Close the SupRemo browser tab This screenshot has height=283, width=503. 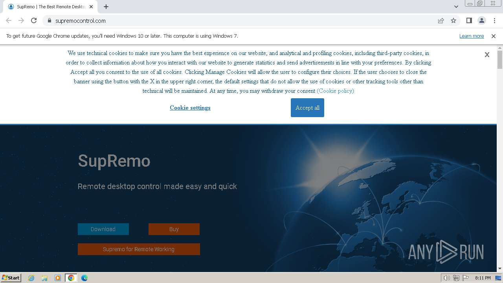tap(91, 7)
